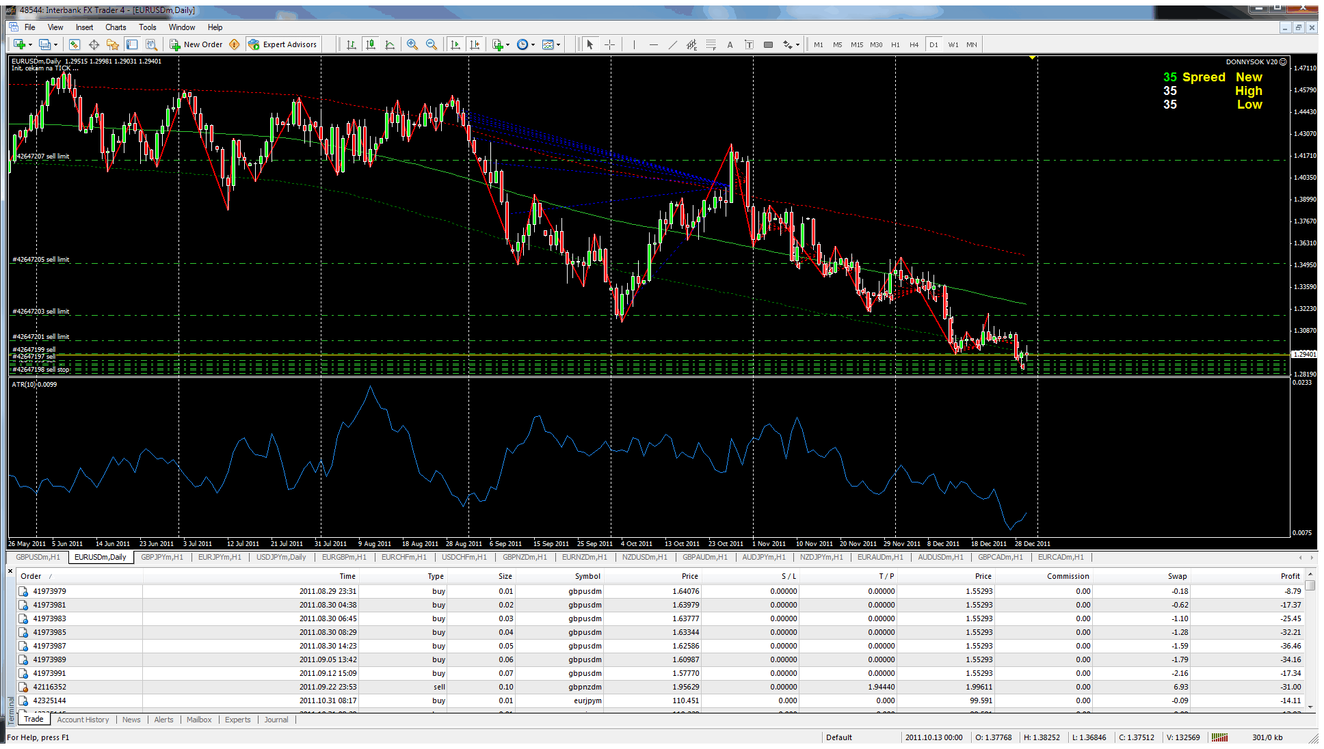Open the Account History terminal tab

(x=83, y=720)
